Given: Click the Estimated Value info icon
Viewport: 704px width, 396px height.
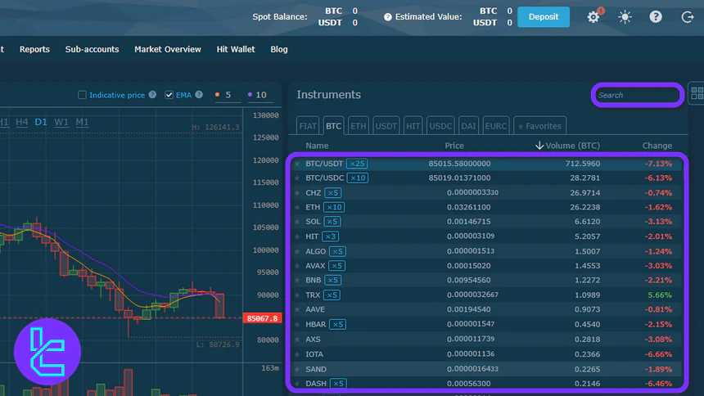Looking at the screenshot, I should point(388,17).
